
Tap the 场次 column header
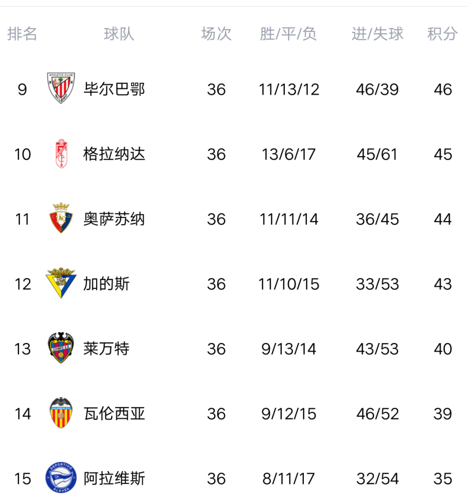pos(216,34)
